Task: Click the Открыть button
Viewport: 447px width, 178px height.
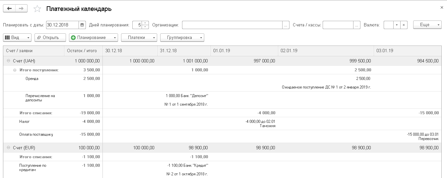Action: (x=50, y=38)
